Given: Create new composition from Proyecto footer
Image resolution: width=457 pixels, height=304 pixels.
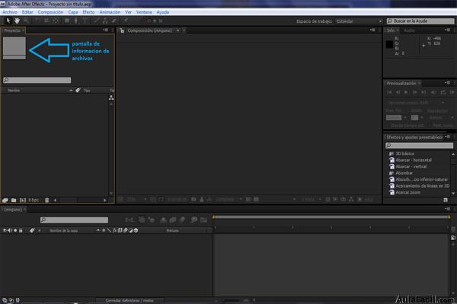Looking at the screenshot, I should coord(23,200).
